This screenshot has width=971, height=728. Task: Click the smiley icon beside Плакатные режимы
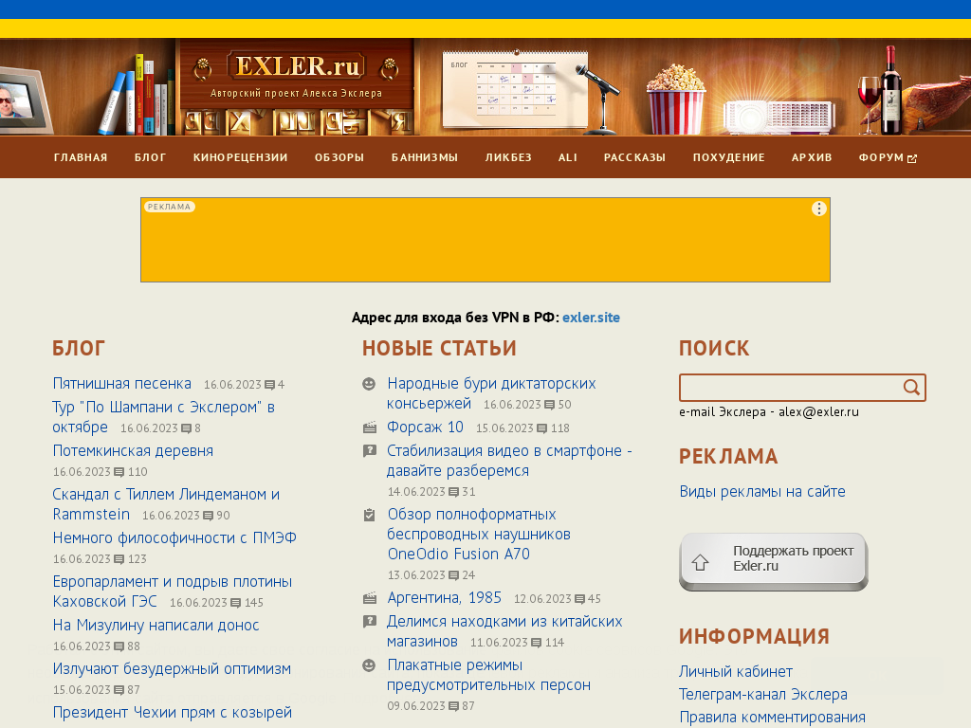click(369, 664)
